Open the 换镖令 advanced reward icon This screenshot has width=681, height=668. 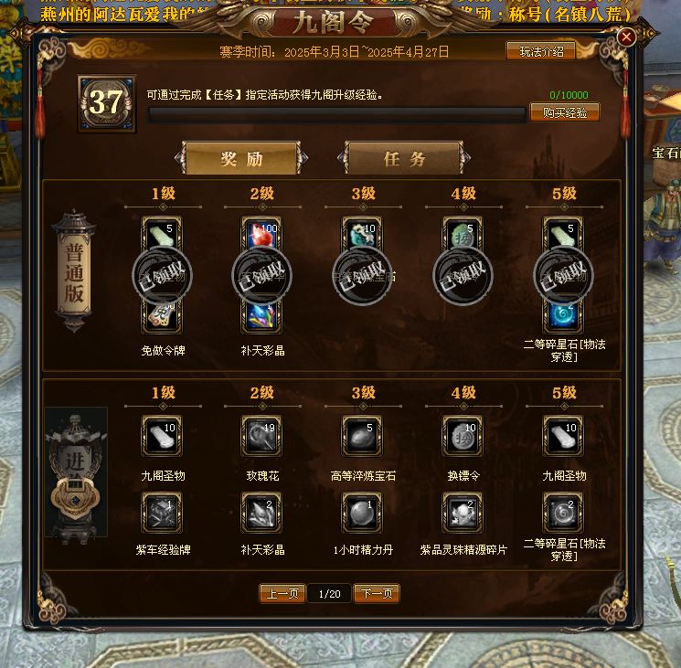(x=463, y=436)
